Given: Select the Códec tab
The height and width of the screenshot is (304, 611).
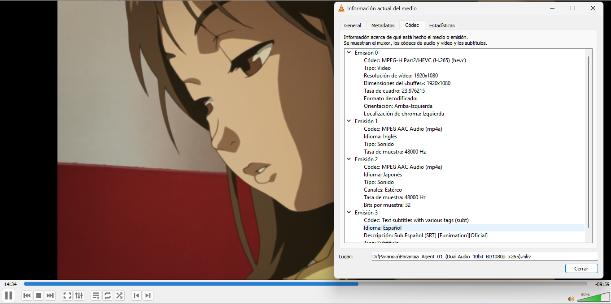Looking at the screenshot, I should point(412,25).
